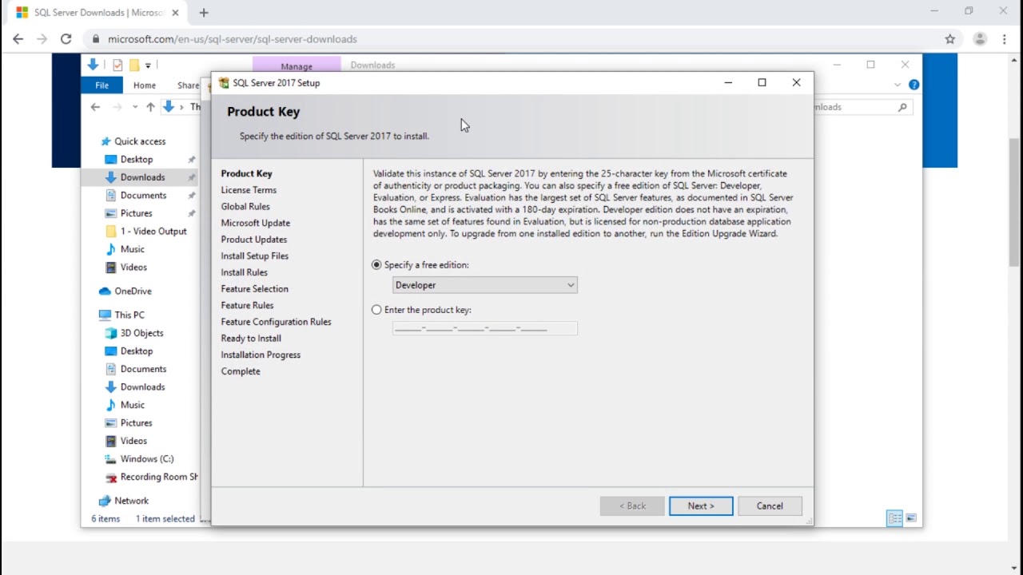Open the Chrome profile avatar
Image resolution: width=1023 pixels, height=575 pixels.
(980, 38)
